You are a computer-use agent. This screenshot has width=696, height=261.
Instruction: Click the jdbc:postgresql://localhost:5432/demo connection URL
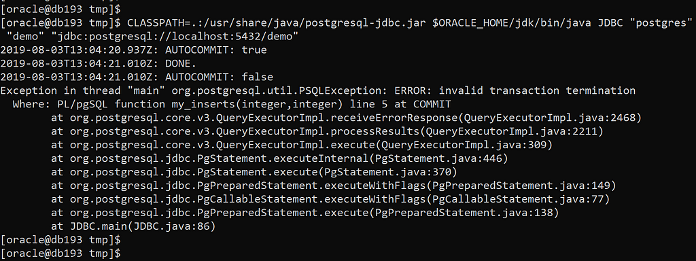pyautogui.click(x=175, y=36)
